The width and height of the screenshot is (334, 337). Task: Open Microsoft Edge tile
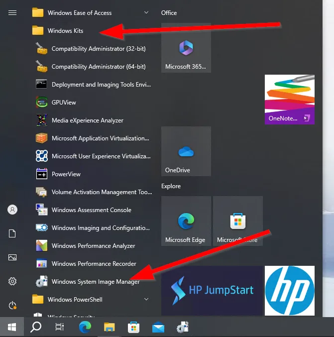[x=186, y=221]
